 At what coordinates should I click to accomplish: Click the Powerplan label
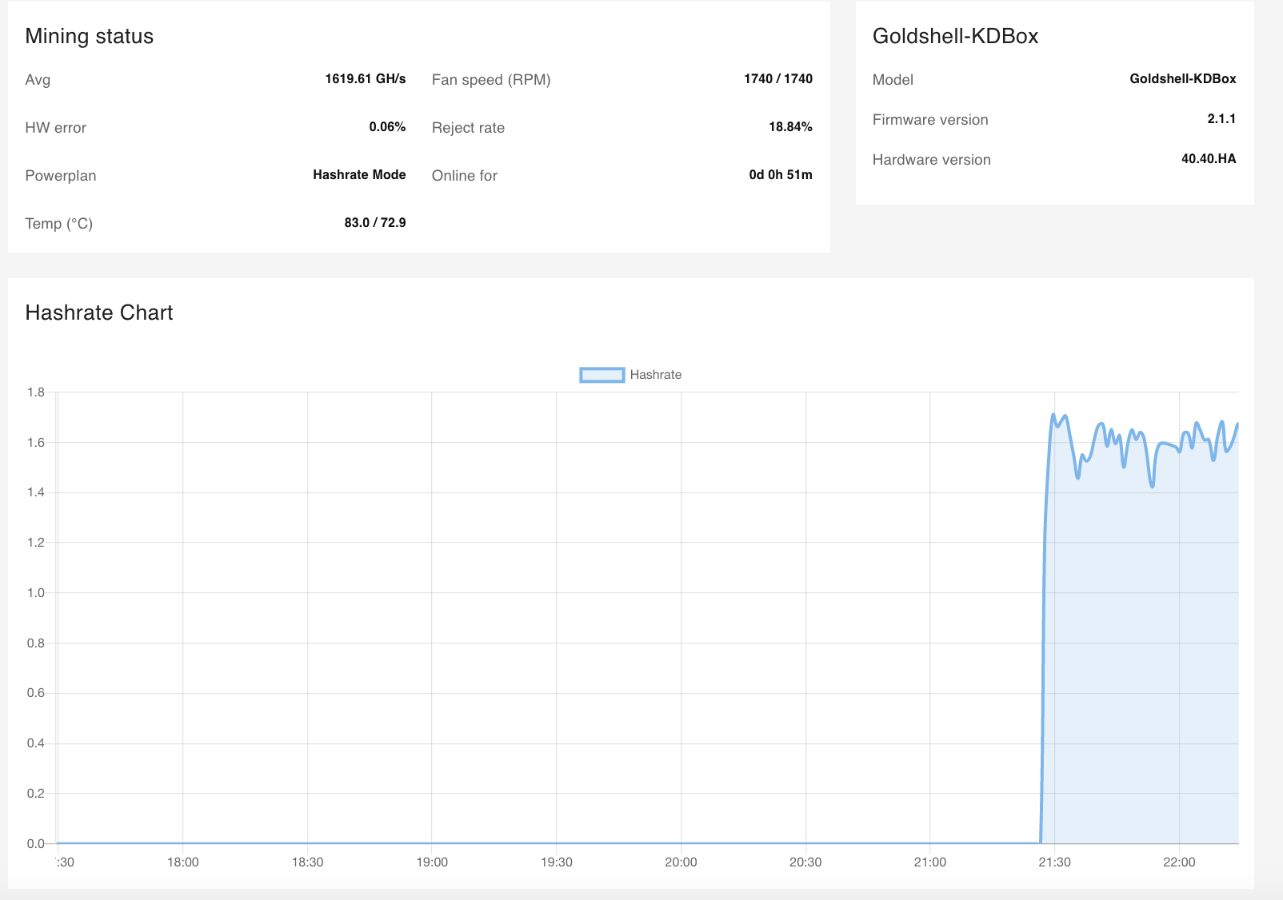pyautogui.click(x=61, y=176)
